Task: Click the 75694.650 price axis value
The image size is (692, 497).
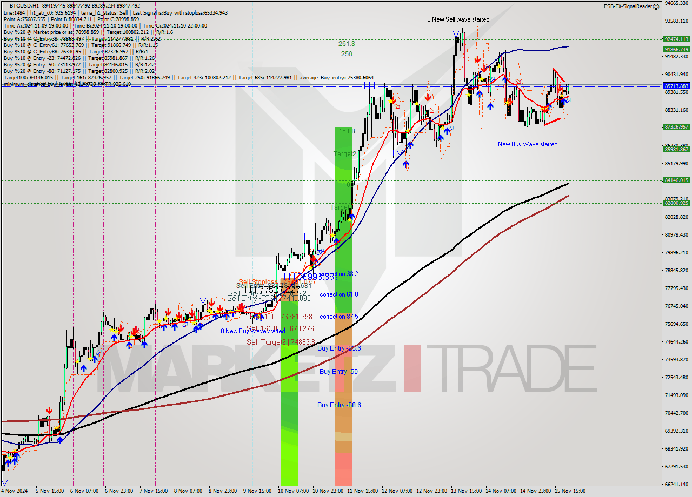Action: tap(676, 324)
